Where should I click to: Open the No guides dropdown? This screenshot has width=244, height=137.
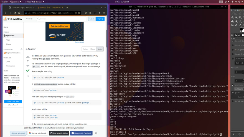click(237, 93)
